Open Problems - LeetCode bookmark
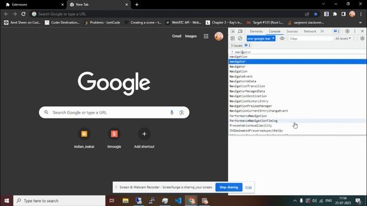The image size is (367, 206). 102,22
